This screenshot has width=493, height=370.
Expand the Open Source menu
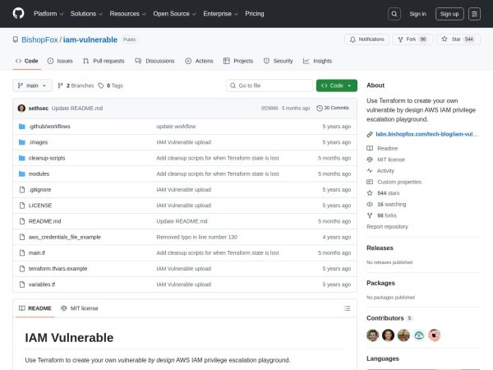(174, 14)
